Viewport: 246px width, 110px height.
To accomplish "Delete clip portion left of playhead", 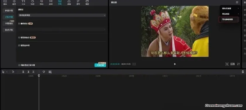I will (28, 72).
